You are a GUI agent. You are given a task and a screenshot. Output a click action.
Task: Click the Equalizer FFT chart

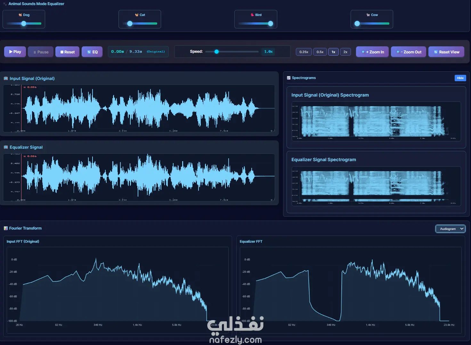click(351, 290)
